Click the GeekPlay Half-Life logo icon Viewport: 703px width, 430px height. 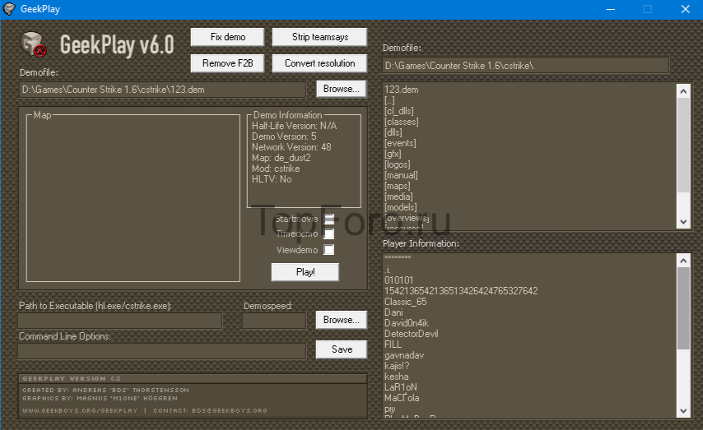(x=34, y=44)
